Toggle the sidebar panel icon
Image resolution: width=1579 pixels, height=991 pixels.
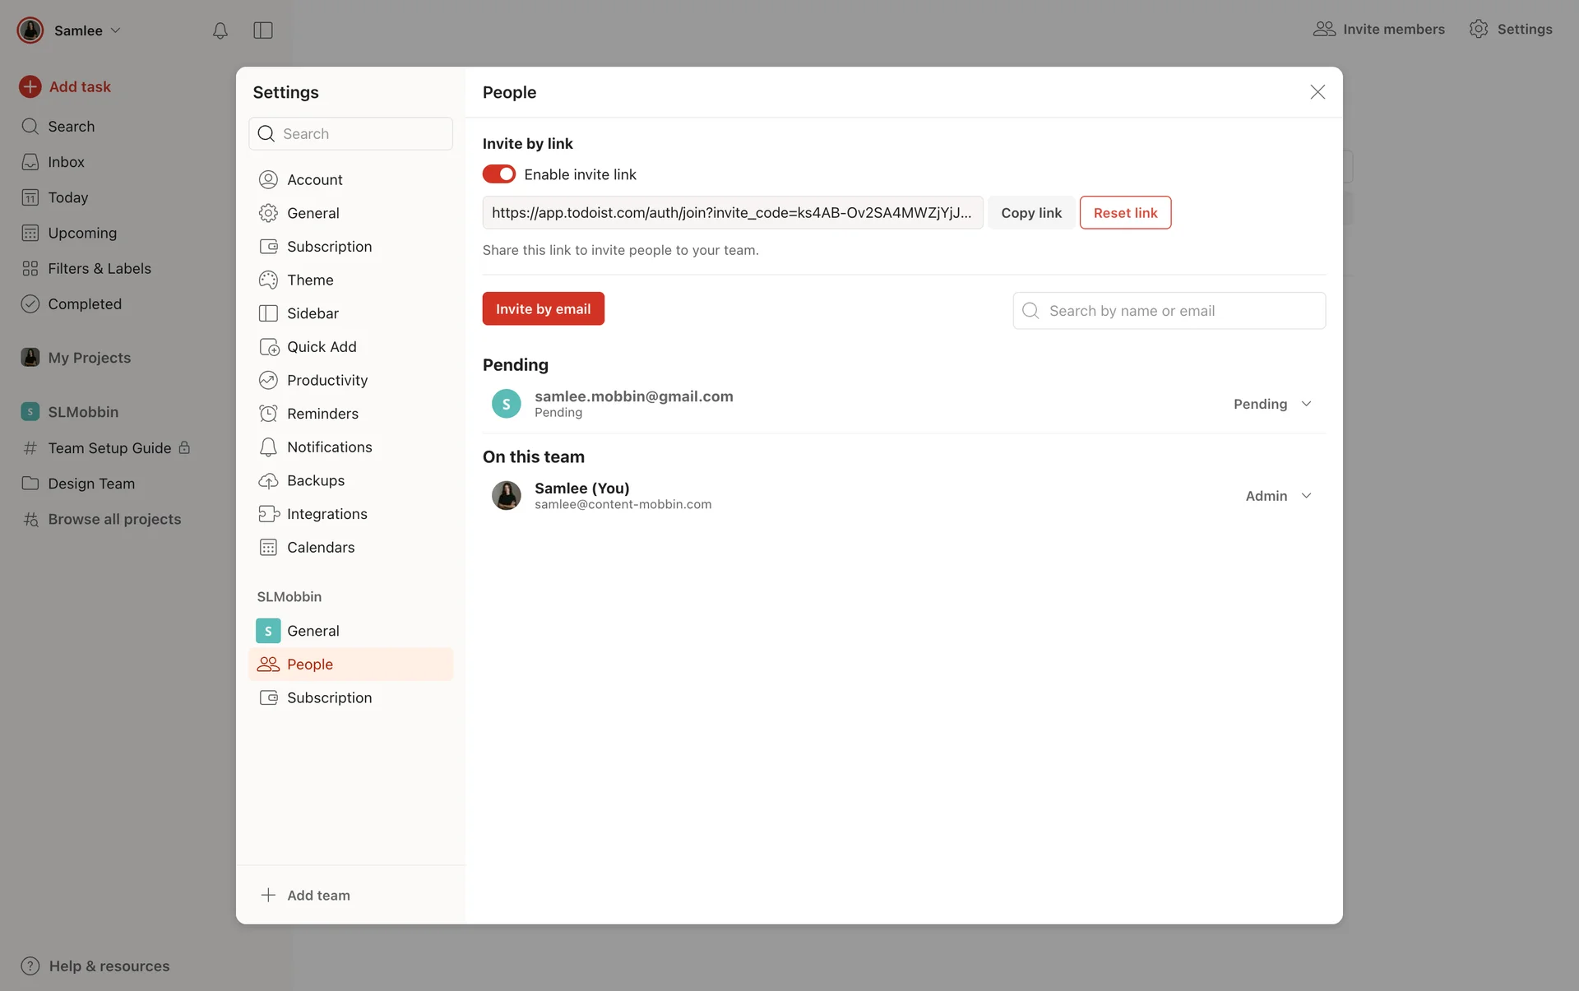(x=263, y=30)
